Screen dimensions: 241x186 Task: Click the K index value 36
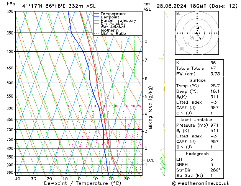(x=213, y=63)
